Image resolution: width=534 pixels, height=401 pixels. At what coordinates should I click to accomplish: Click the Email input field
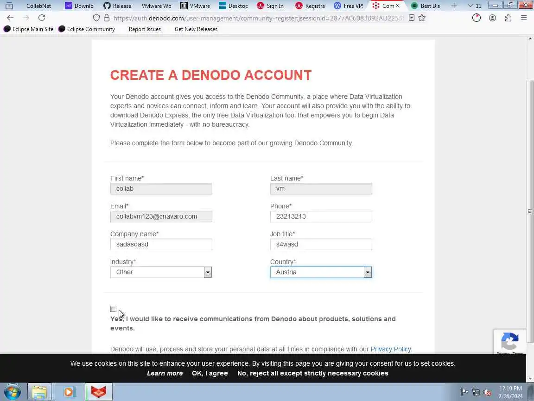click(x=161, y=217)
